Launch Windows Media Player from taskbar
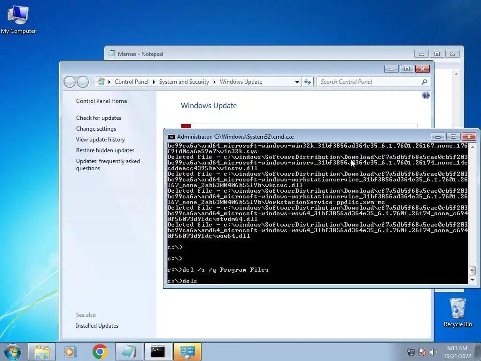Image resolution: width=481 pixels, height=361 pixels. (x=70, y=352)
